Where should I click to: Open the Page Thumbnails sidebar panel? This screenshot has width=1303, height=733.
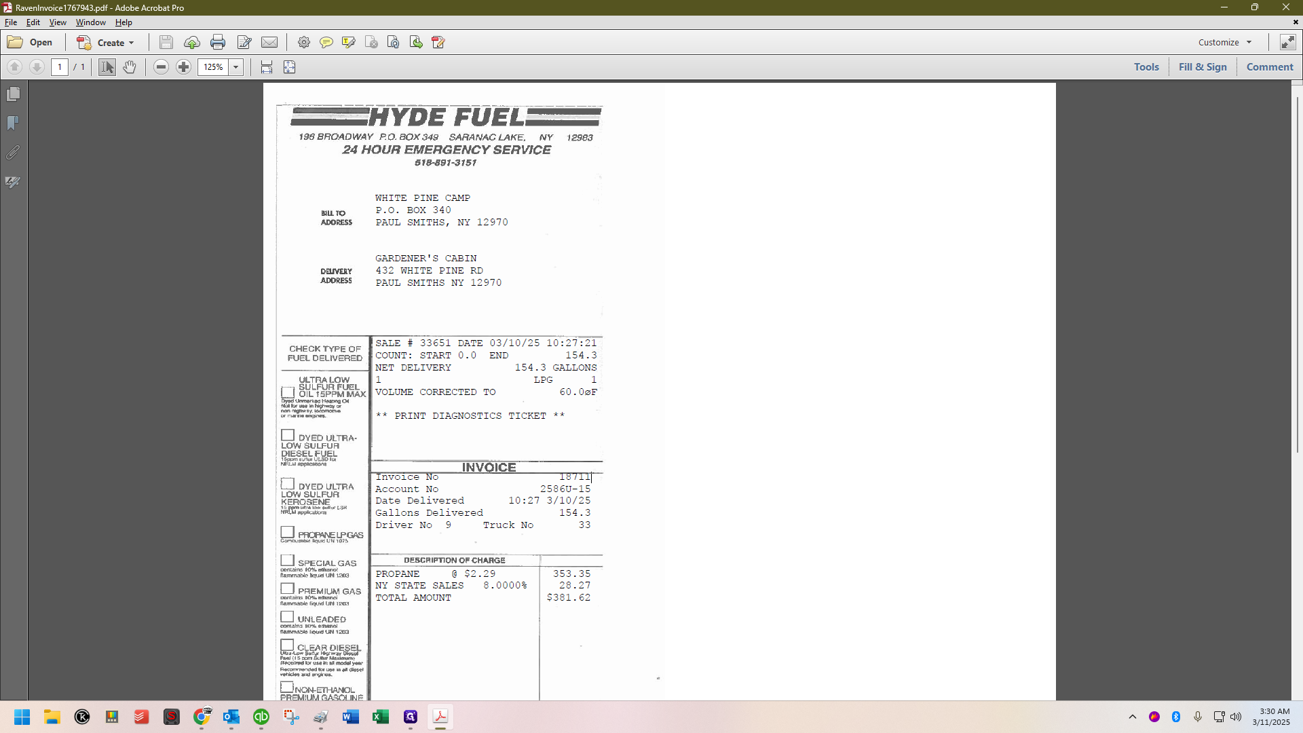point(13,94)
